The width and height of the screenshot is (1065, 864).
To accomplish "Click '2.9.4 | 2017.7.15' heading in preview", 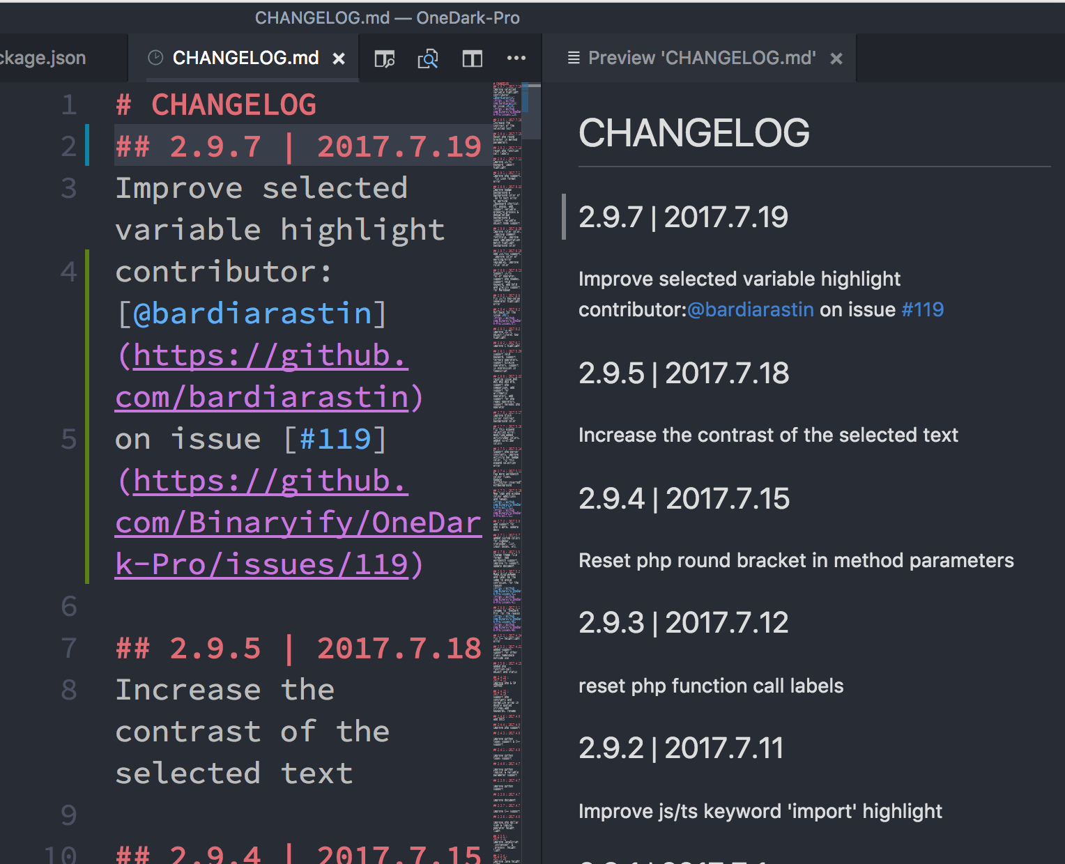I will [x=684, y=499].
